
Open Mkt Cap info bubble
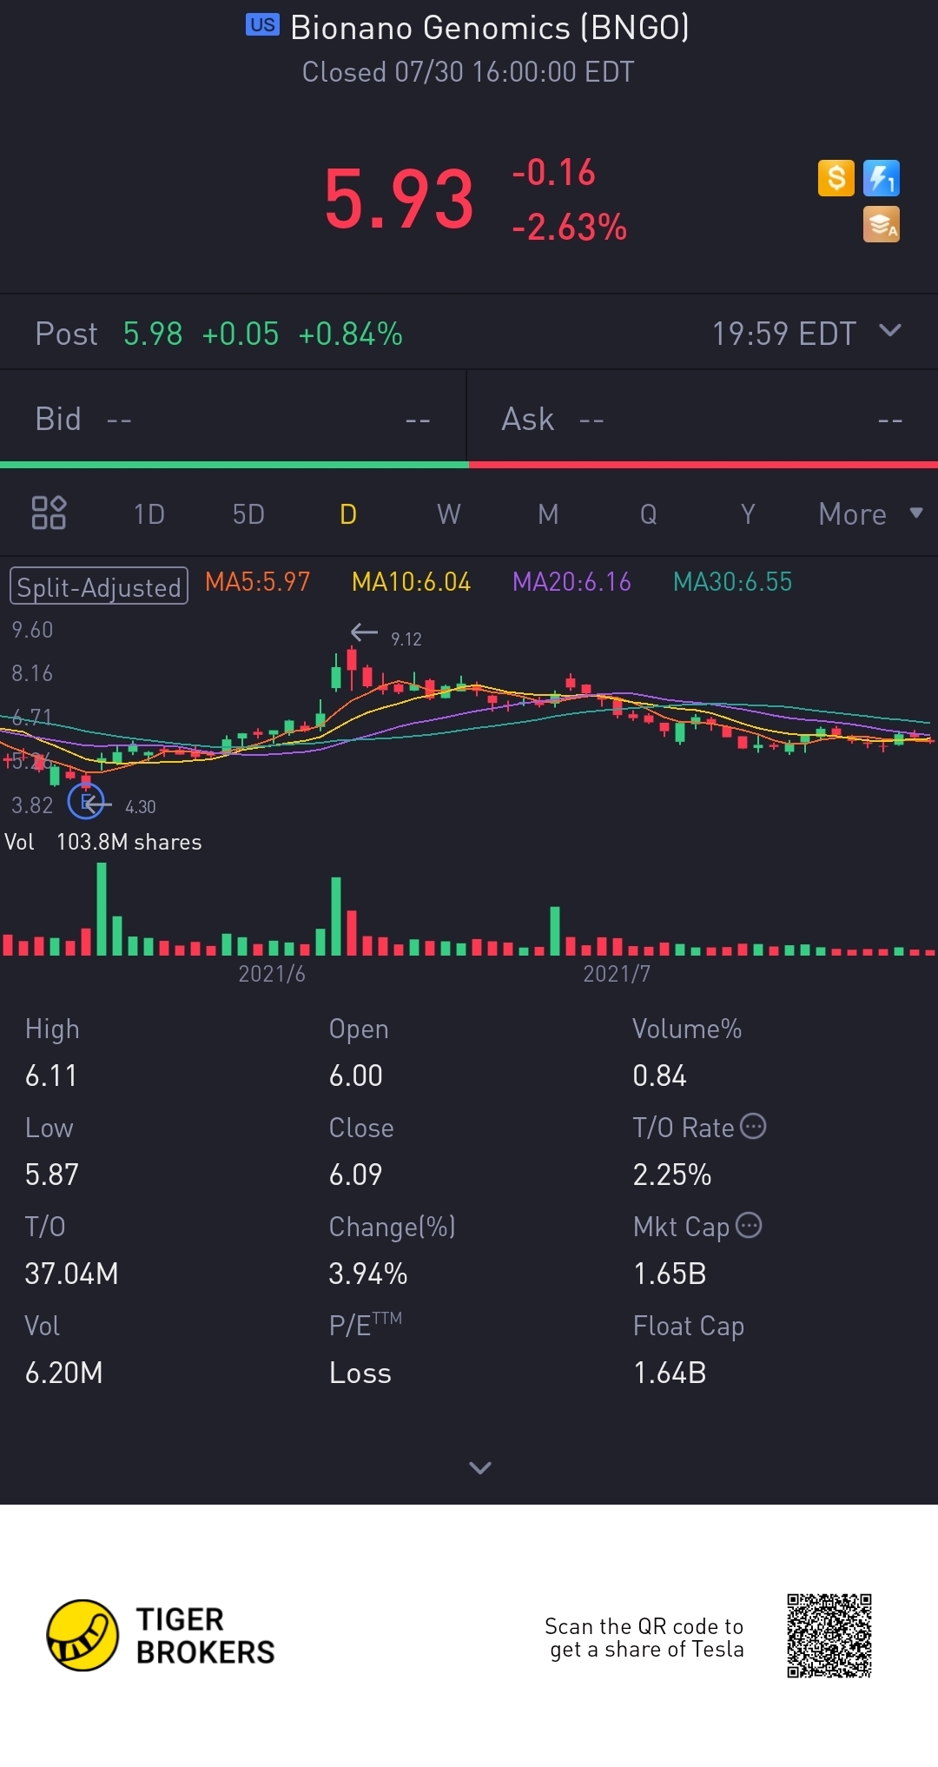[x=749, y=1225]
